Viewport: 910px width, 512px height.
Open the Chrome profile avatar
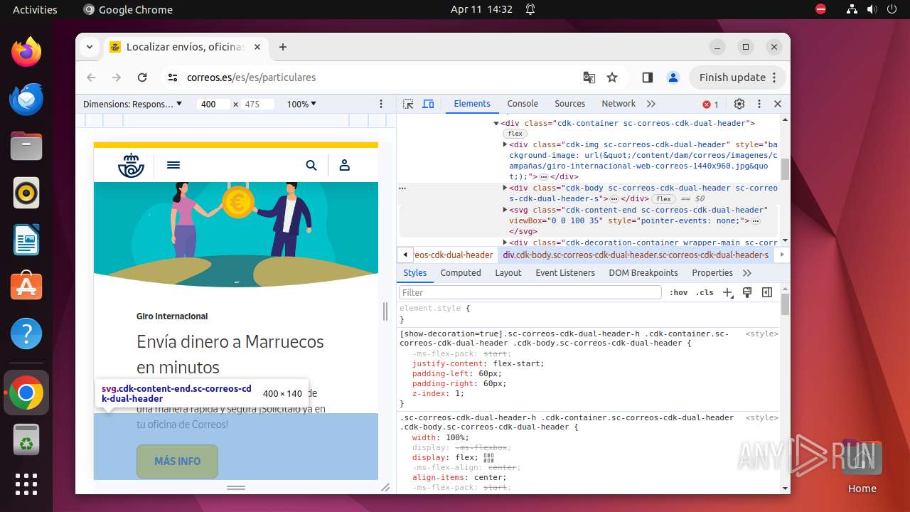[673, 78]
